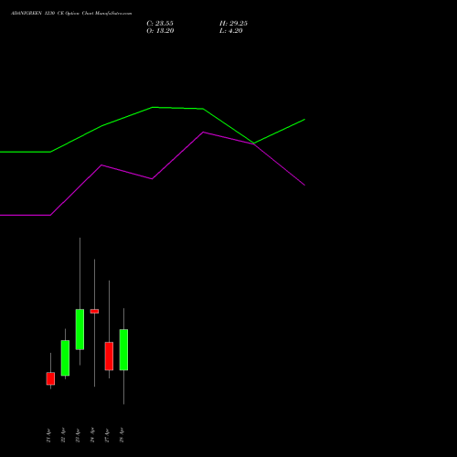The height and width of the screenshot is (457, 457).
Task: Select the 23 Apr tall green candlestick
Action: pyautogui.click(x=80, y=329)
